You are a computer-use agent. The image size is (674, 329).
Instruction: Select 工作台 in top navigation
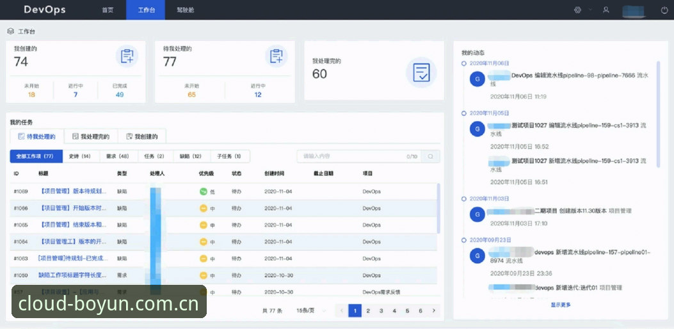tap(146, 10)
